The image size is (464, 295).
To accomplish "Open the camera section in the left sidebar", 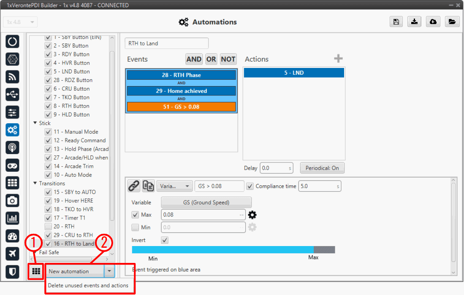I will pyautogui.click(x=12, y=200).
